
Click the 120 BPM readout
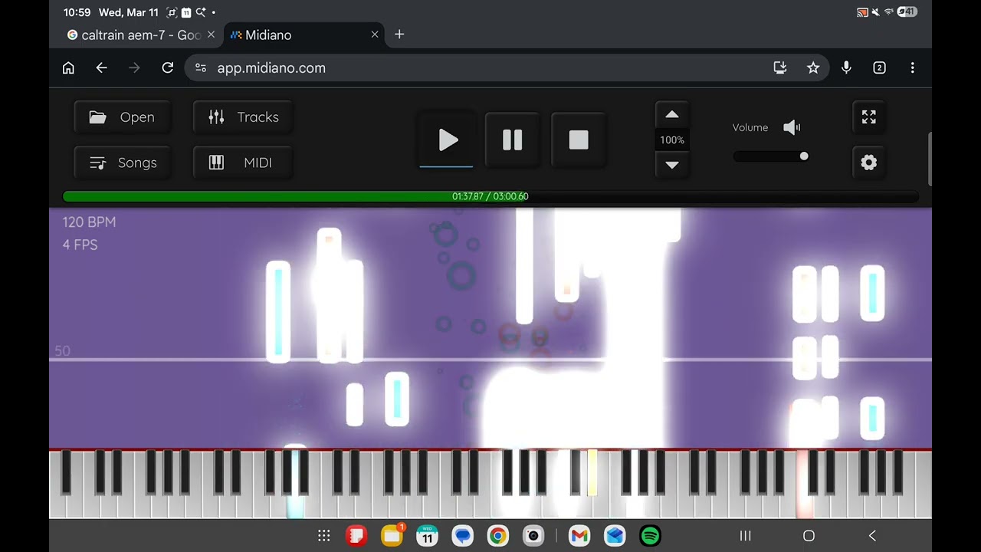point(89,222)
